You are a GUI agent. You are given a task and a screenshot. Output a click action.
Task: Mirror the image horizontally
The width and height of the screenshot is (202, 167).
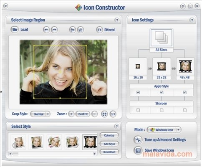(81, 30)
